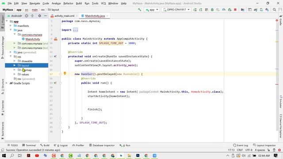This screenshot has width=283, height=159.
Task: Click the SDK Manager icon
Action: pyautogui.click(x=267, y=10)
